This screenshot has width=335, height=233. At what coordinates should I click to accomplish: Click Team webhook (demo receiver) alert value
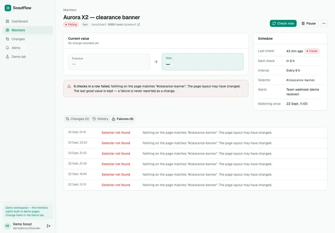[302, 92]
